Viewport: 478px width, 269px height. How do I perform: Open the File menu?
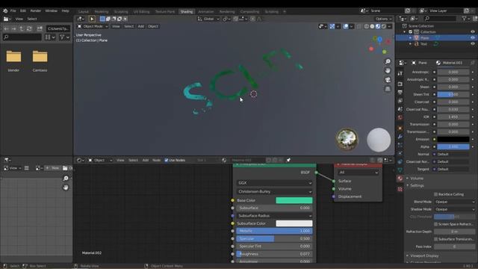[x=13, y=10]
